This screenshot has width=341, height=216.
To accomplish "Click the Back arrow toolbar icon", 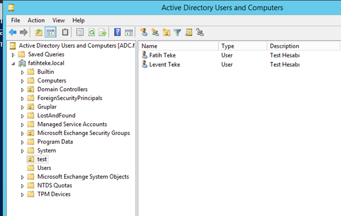I will (13, 33).
